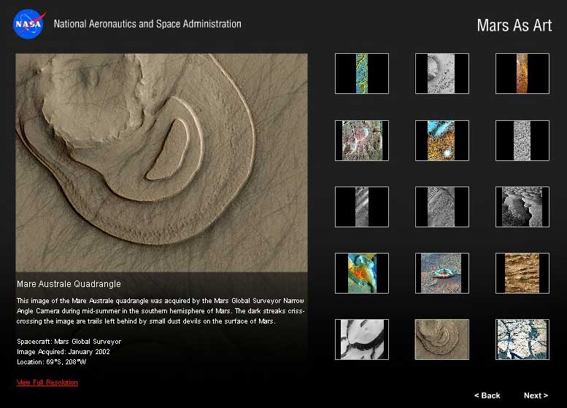Select the Mare Australe swirl thumbnail
Image resolution: width=567 pixels, height=408 pixels.
pyautogui.click(x=442, y=340)
